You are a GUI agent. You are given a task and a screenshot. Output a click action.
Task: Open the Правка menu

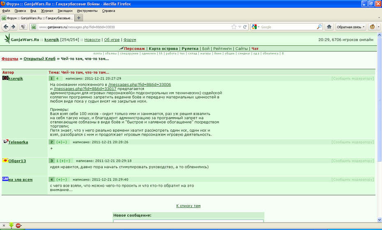pyautogui.click(x=20, y=11)
